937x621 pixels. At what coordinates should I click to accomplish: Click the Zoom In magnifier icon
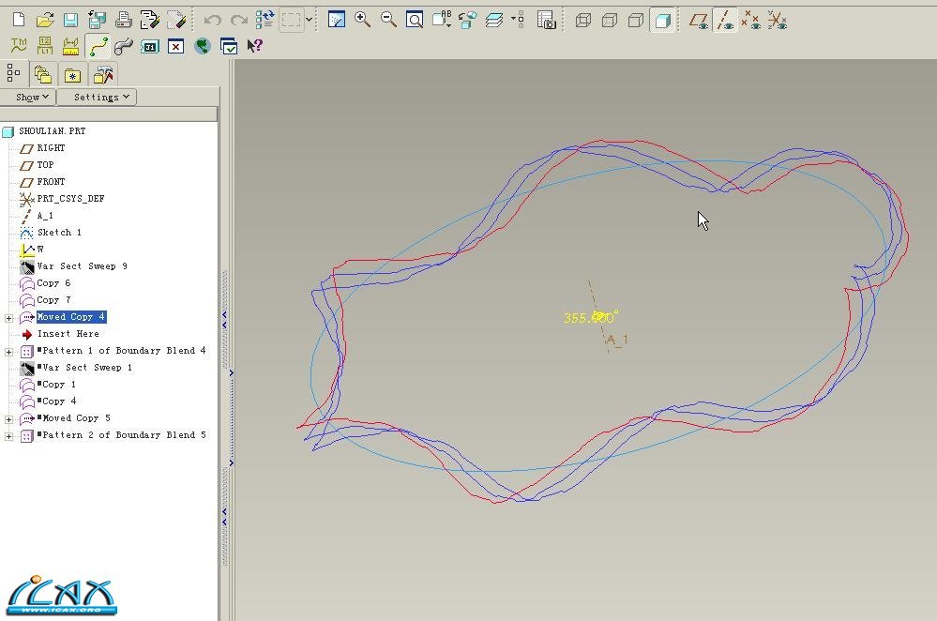coord(362,20)
